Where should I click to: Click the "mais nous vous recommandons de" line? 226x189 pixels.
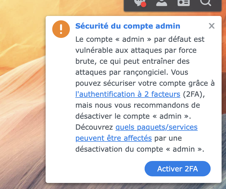137,105
